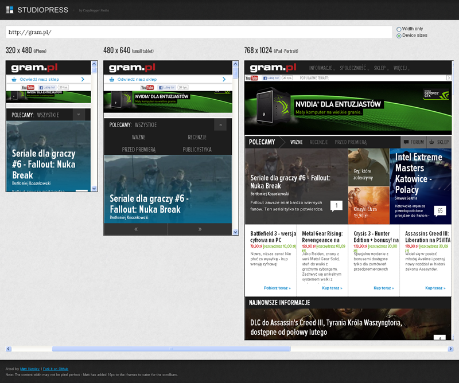Click the shop basket icon in iPhone preview
The image size is (459, 383).
13,80
